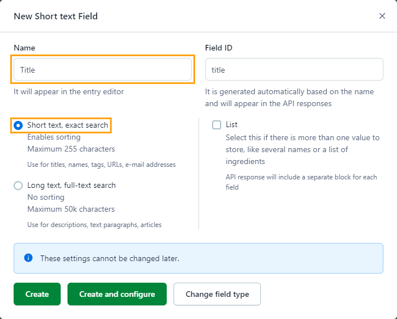Click the Field ID label heading
The height and width of the screenshot is (319, 397).
coord(218,48)
